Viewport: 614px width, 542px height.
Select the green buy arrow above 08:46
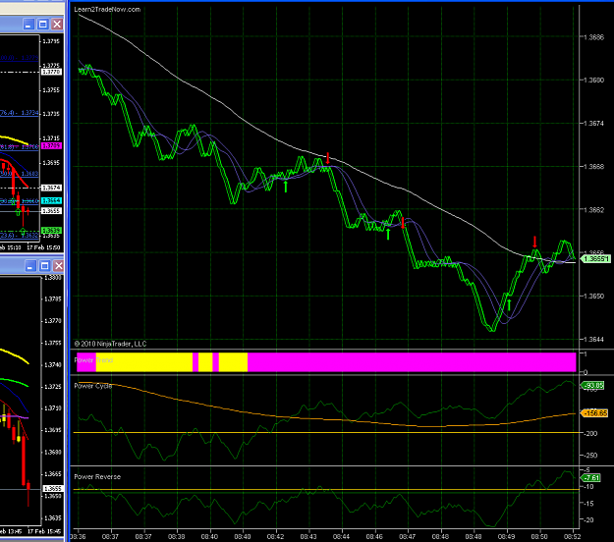pos(388,234)
